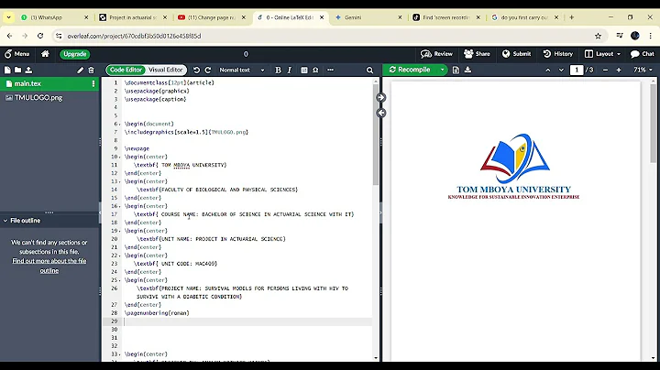Open 'Find out more about the file outline' link

point(49,266)
